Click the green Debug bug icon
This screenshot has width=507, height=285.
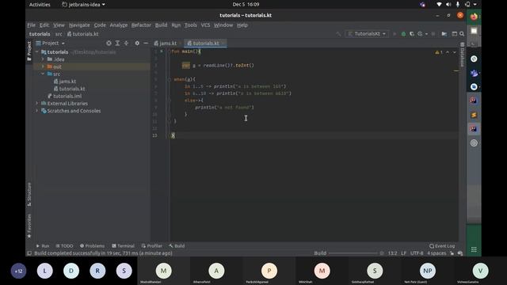click(403, 33)
